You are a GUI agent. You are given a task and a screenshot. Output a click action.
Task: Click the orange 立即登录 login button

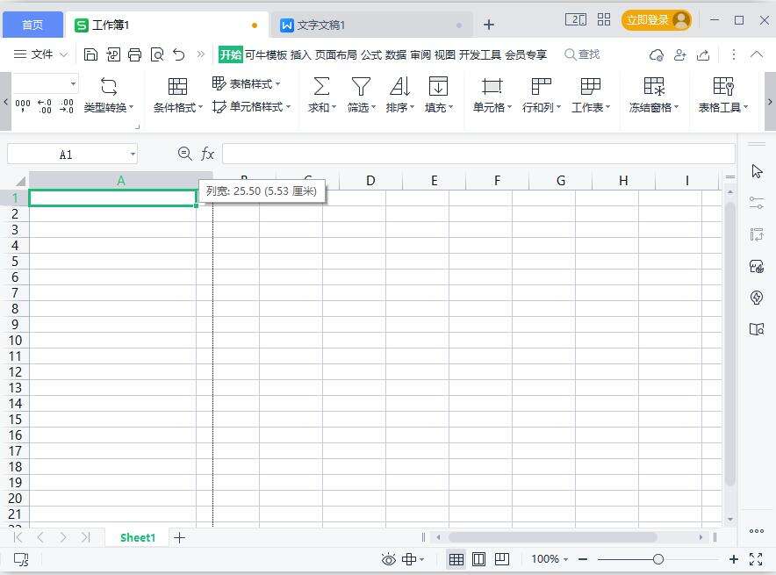click(x=656, y=20)
